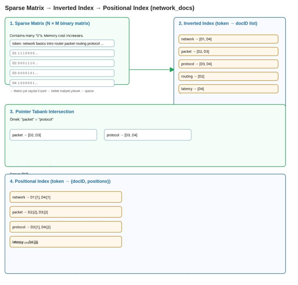The image size is (298, 285).
Task: Select the token header row box
Action: [62, 43]
